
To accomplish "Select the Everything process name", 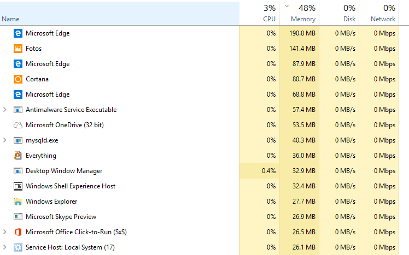I will (x=41, y=156).
